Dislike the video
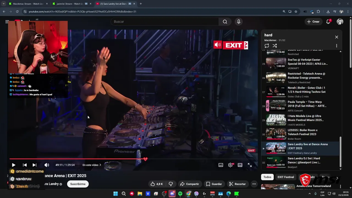 pos(171,184)
